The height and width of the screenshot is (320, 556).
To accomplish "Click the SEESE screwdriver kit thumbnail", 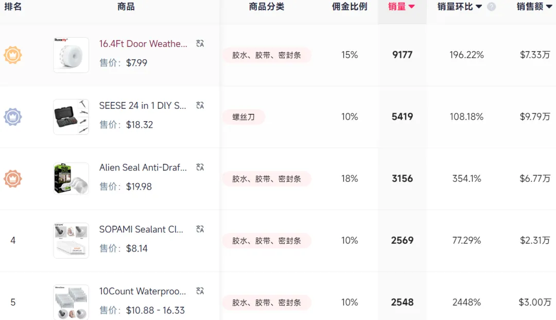I will coord(71,117).
